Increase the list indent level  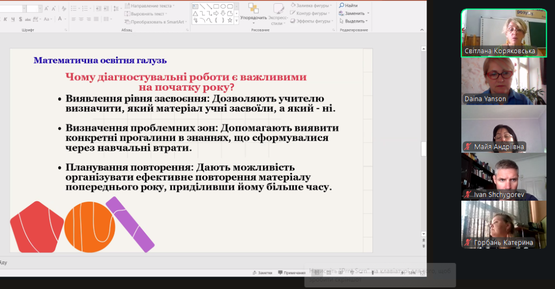[106, 9]
